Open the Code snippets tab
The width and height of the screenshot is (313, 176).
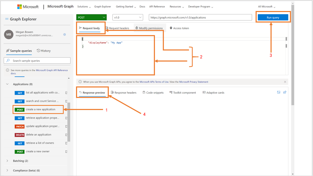tap(153, 93)
